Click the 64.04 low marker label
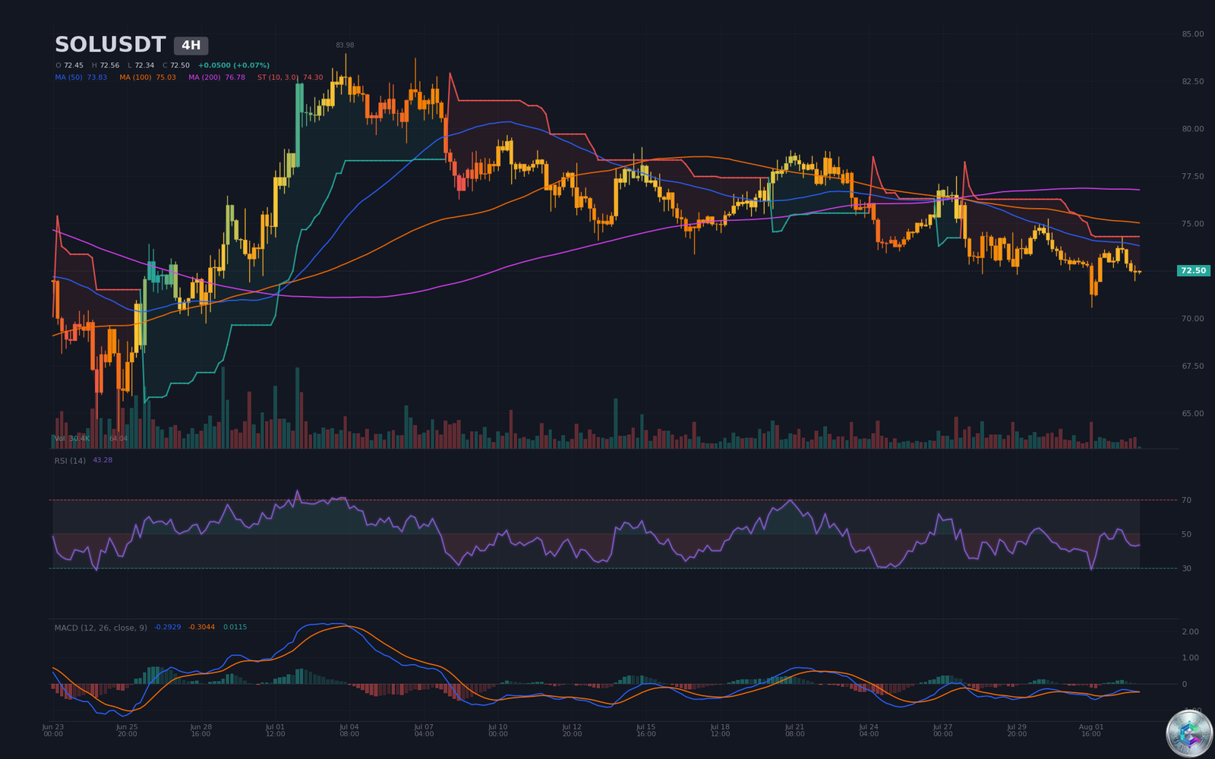This screenshot has height=759, width=1215. pos(118,439)
